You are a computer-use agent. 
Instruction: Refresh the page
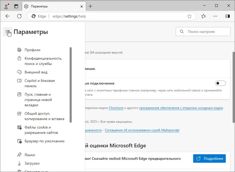pyautogui.click(x=19, y=16)
